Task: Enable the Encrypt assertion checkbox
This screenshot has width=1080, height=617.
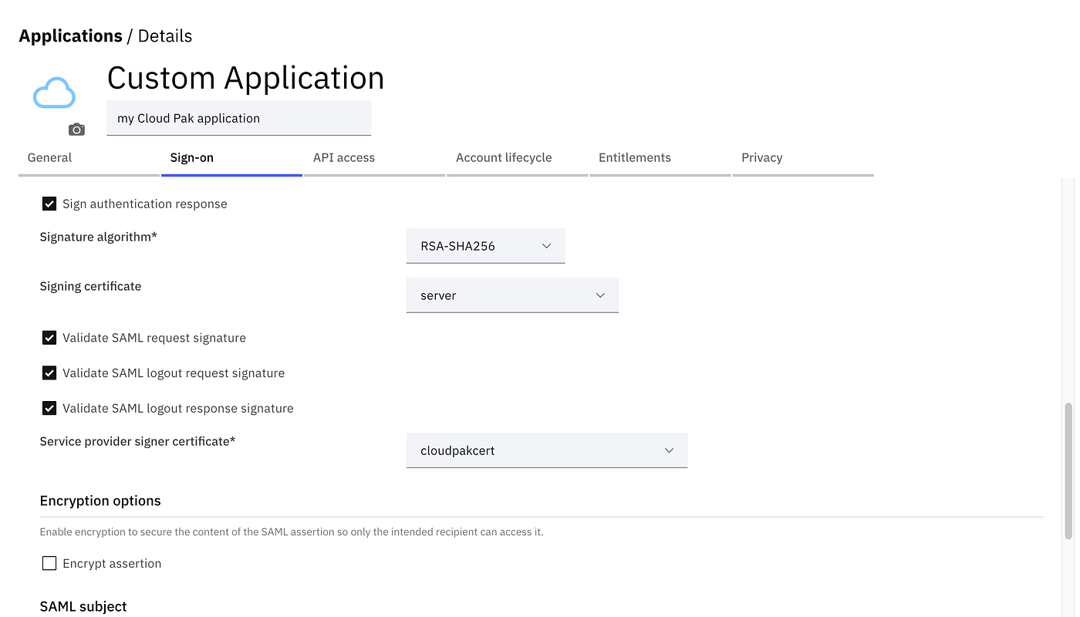Action: [49, 564]
